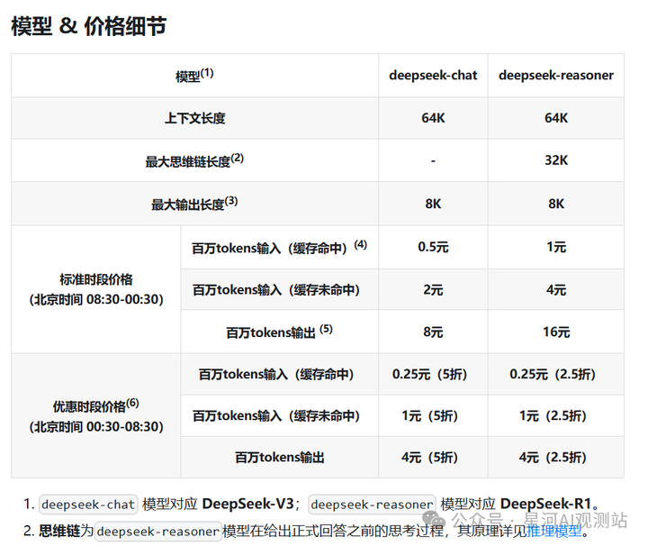Select the 1元 standard cache-hit reasoner price
The image size is (648, 546).
[x=556, y=248]
